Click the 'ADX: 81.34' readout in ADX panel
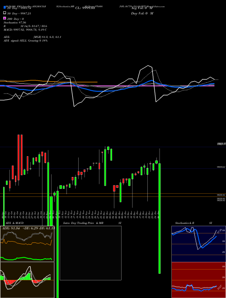 (11, 228)
